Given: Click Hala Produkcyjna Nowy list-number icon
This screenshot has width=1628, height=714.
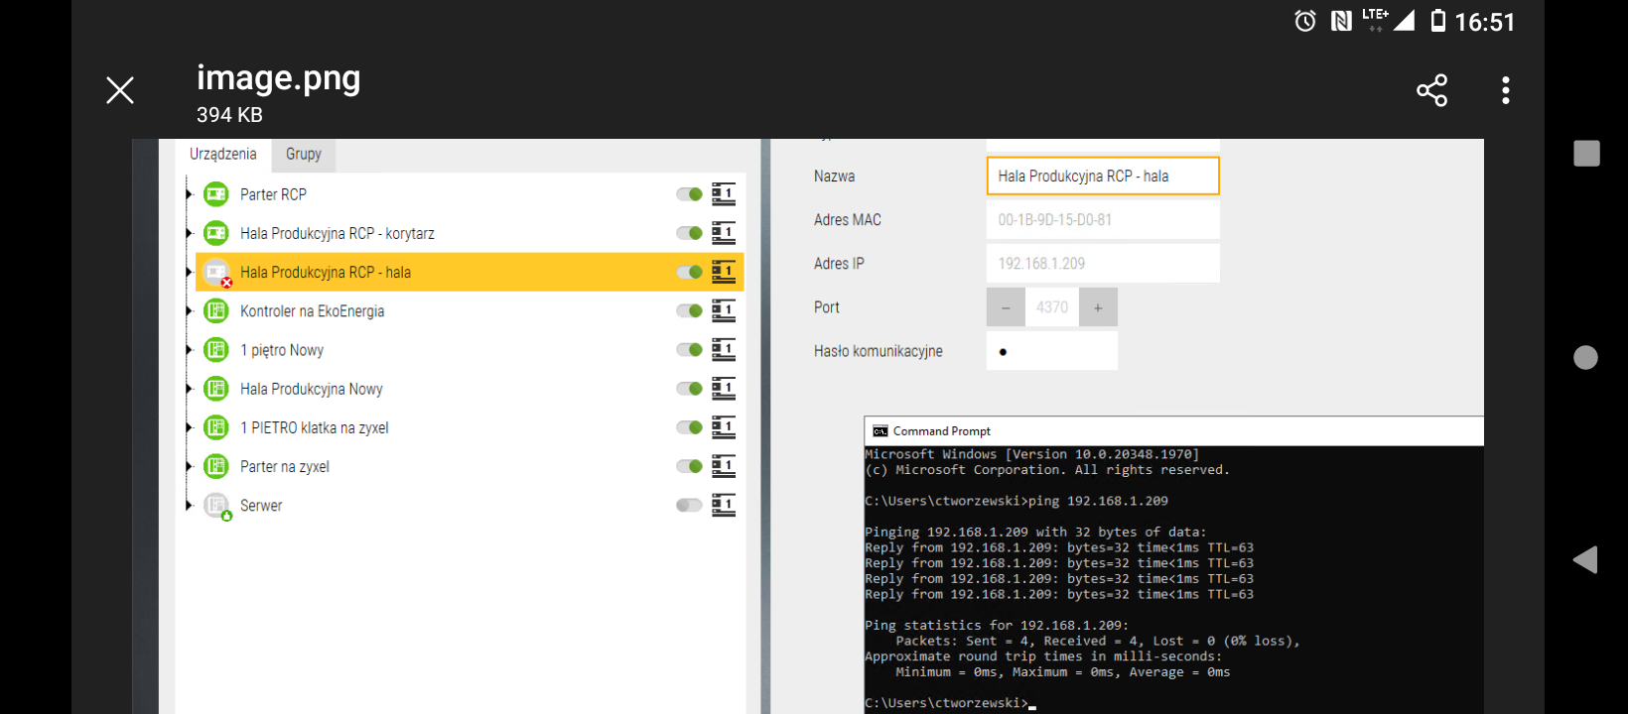Looking at the screenshot, I should click(x=724, y=389).
